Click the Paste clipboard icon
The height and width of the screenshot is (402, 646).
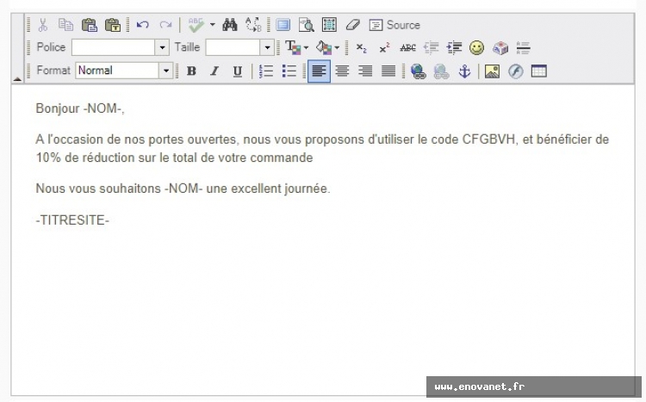(x=90, y=25)
